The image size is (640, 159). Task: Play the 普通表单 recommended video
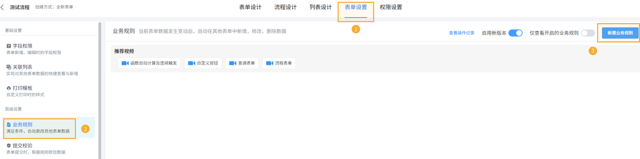242,63
